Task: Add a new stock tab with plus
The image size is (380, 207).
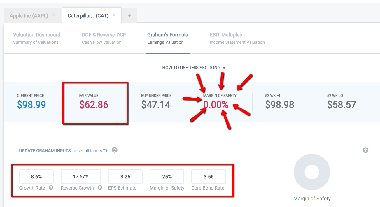Action: [129, 16]
